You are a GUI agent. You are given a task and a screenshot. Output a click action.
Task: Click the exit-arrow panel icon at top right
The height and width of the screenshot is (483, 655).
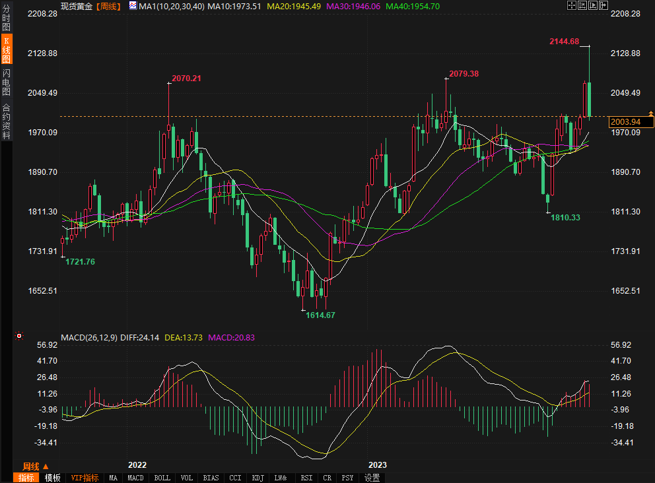pyautogui.click(x=603, y=5)
